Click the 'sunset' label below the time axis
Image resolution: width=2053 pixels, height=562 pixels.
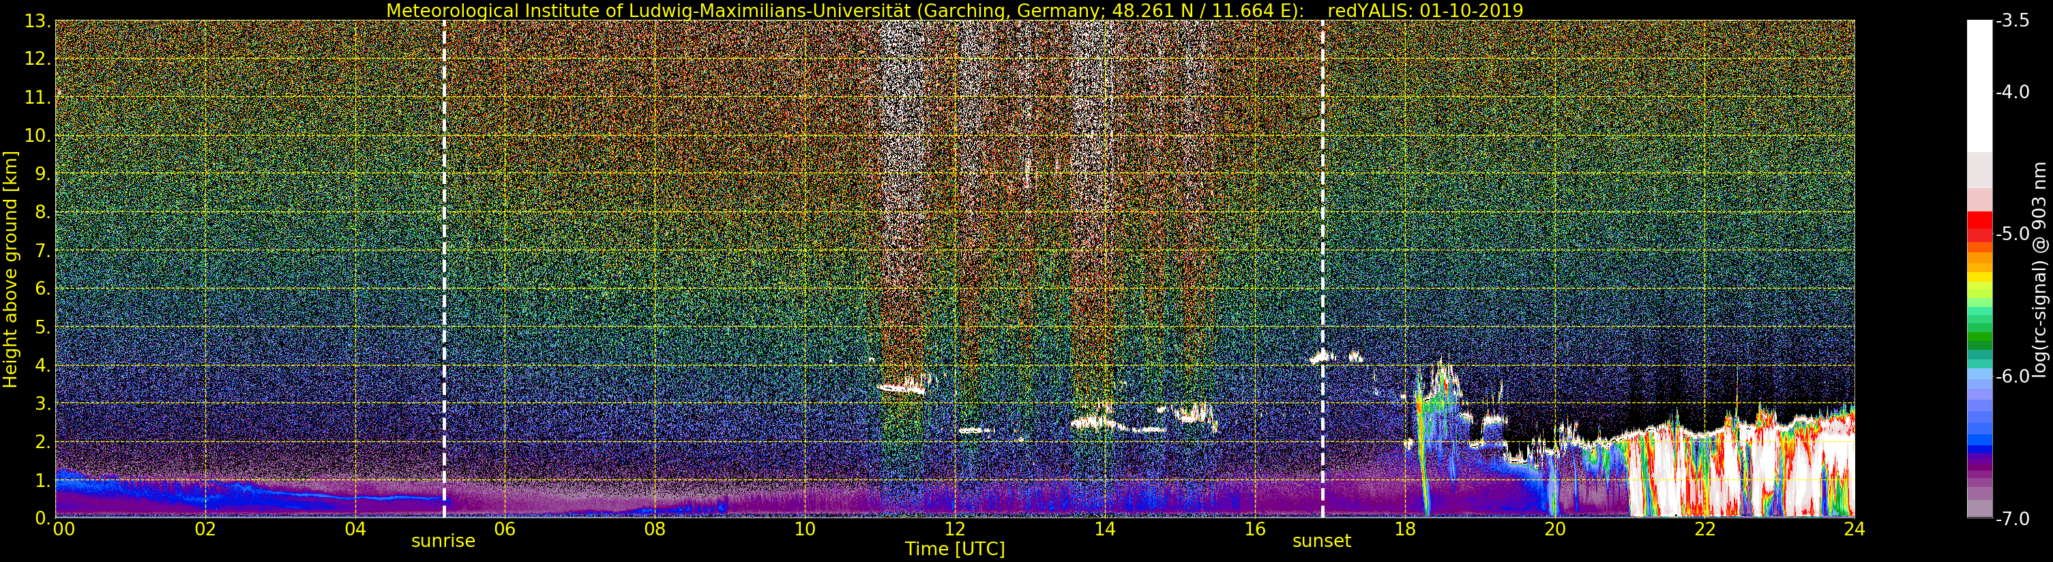click(x=1323, y=542)
